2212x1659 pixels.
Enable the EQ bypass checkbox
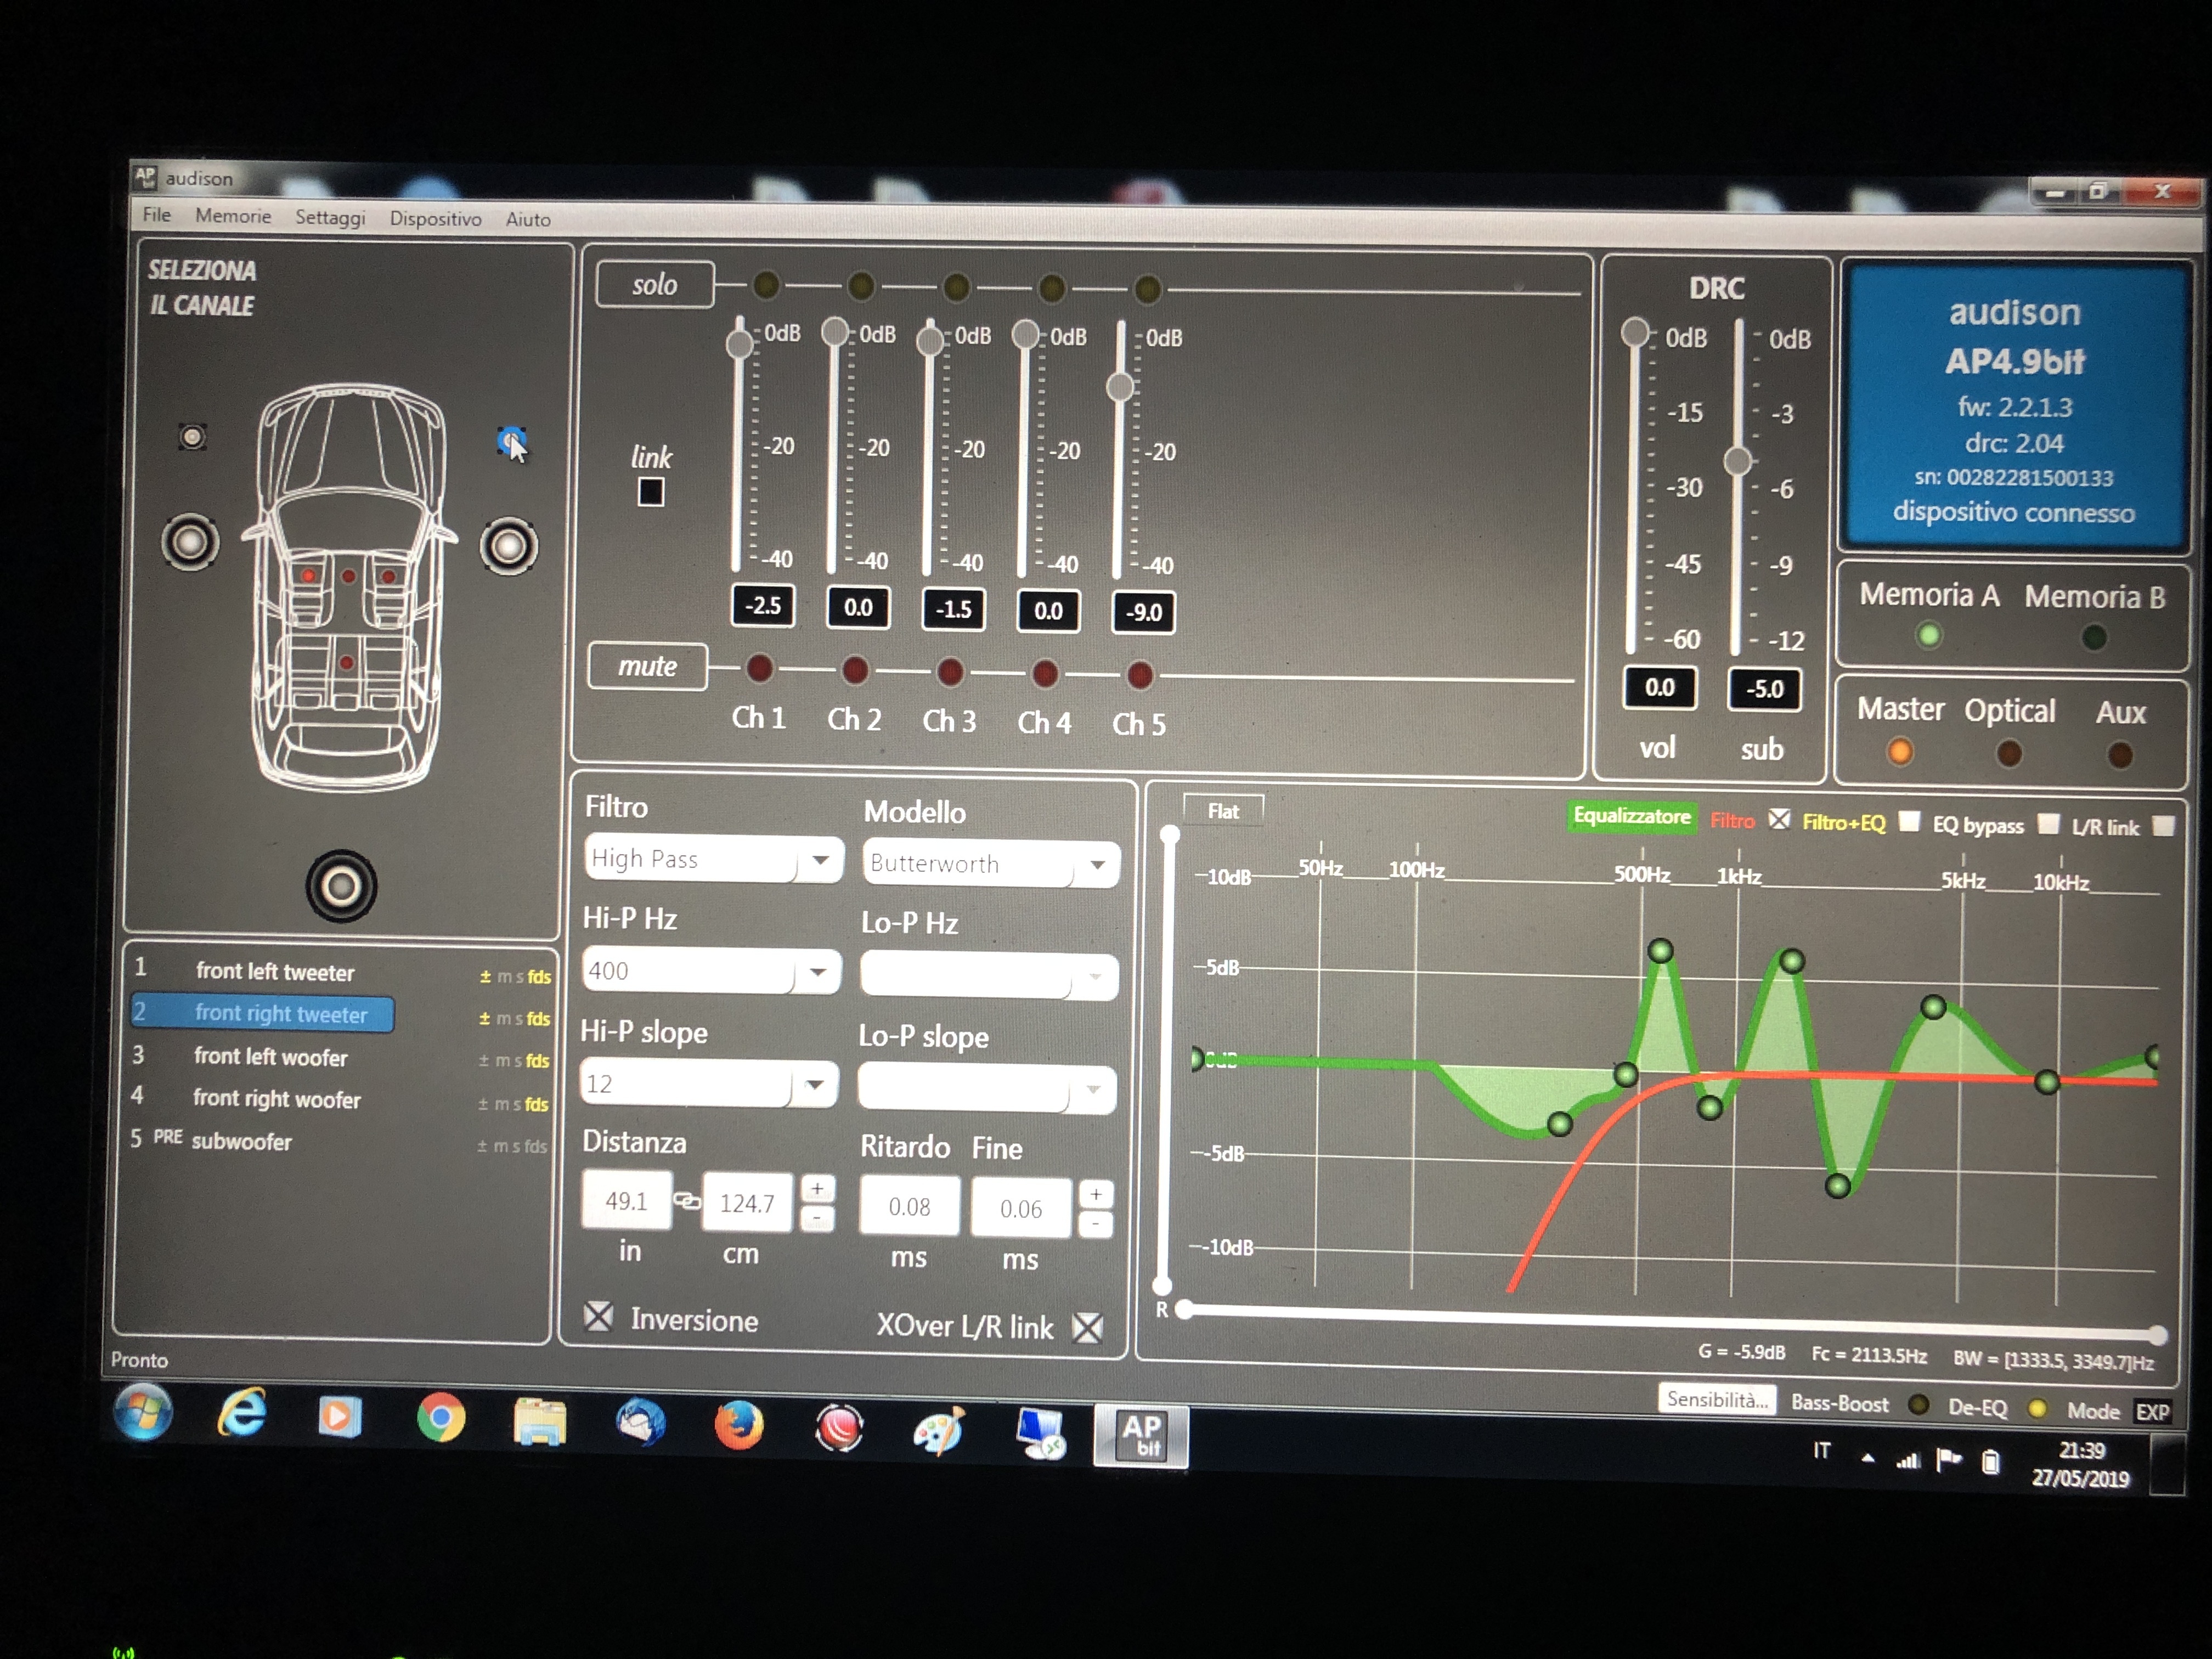2048,824
